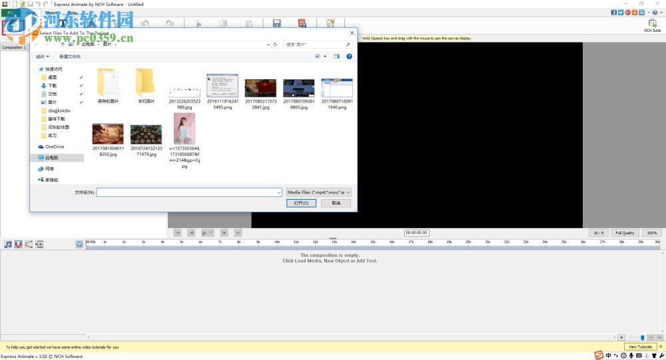The image size is (666, 360).
Task: Click the blue help icon near social buttons
Action: (655, 13)
